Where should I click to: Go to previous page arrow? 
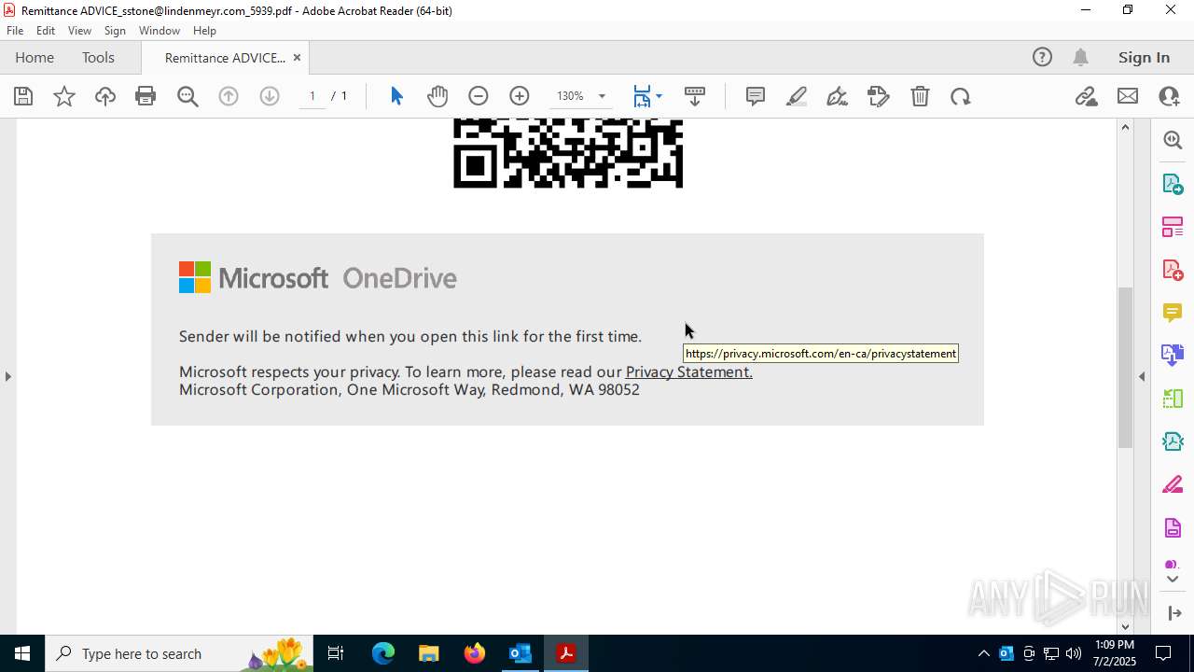point(229,96)
